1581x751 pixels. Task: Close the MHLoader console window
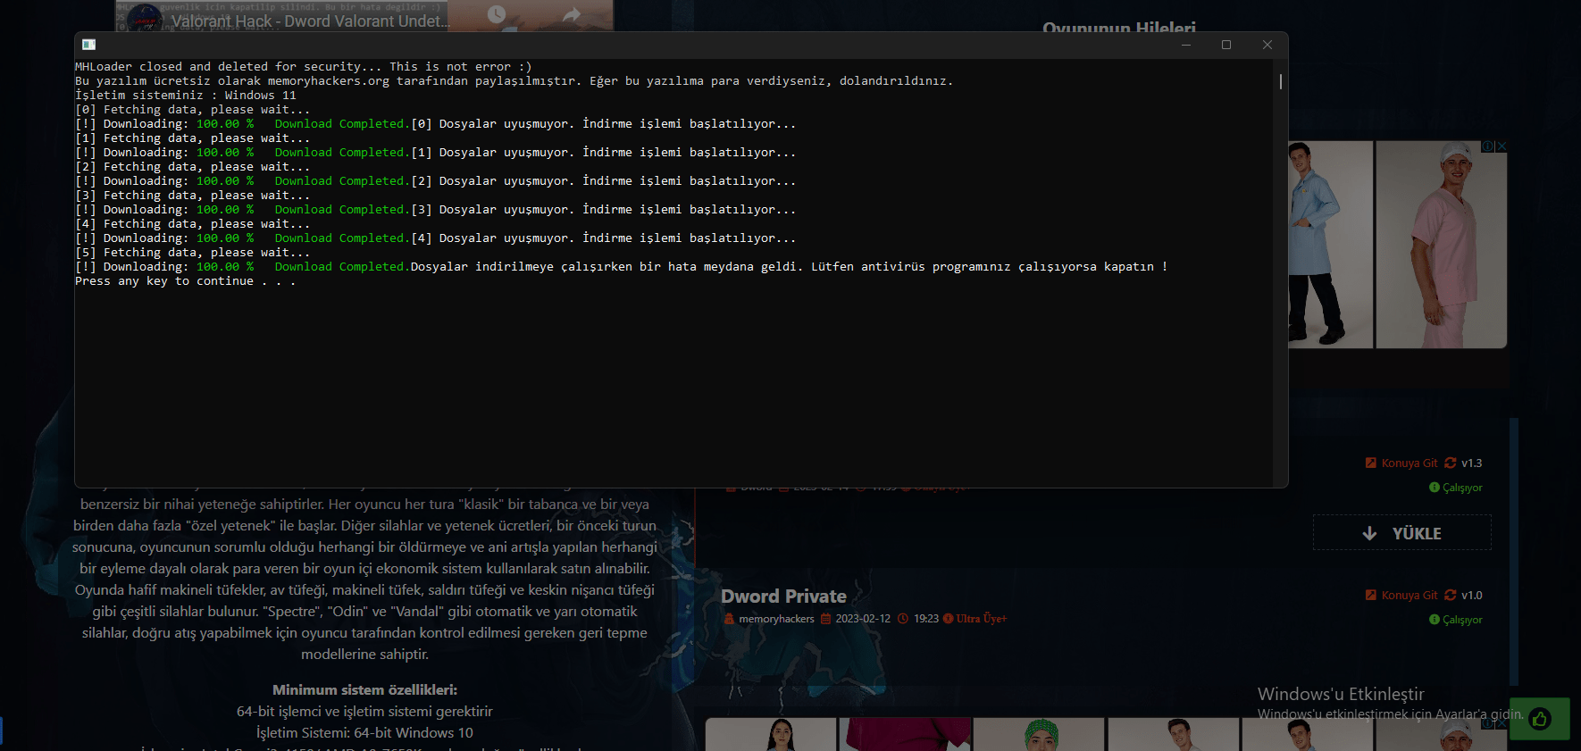tap(1267, 45)
